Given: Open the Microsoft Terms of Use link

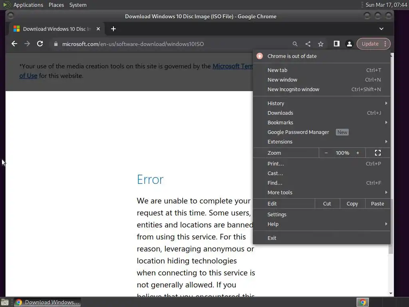Looking at the screenshot, I should 233,66.
